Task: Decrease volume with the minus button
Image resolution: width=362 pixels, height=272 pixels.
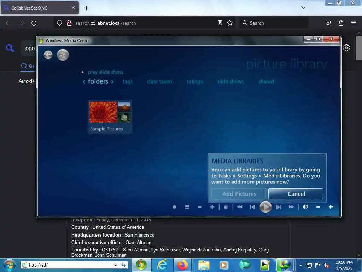Action: point(318,207)
